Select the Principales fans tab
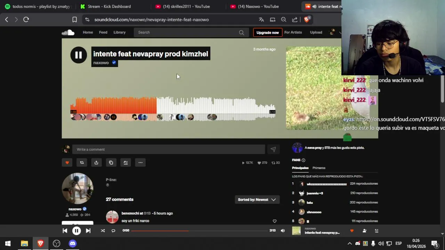This screenshot has width=445, height=250. [x=300, y=168]
